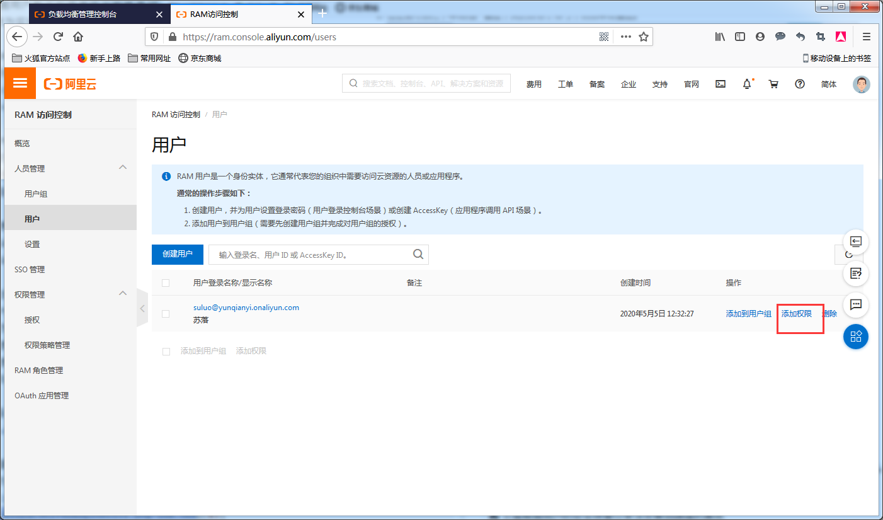Open the shopping cart icon
The image size is (883, 520).
[773, 83]
